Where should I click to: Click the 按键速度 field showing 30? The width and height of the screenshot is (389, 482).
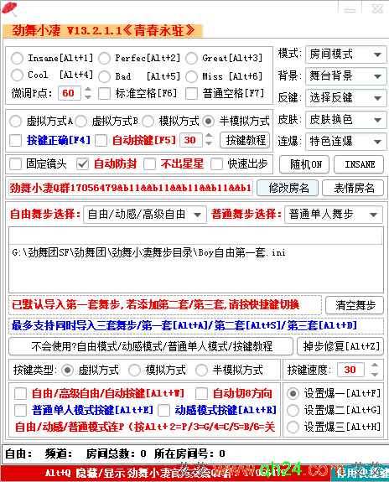tap(351, 370)
